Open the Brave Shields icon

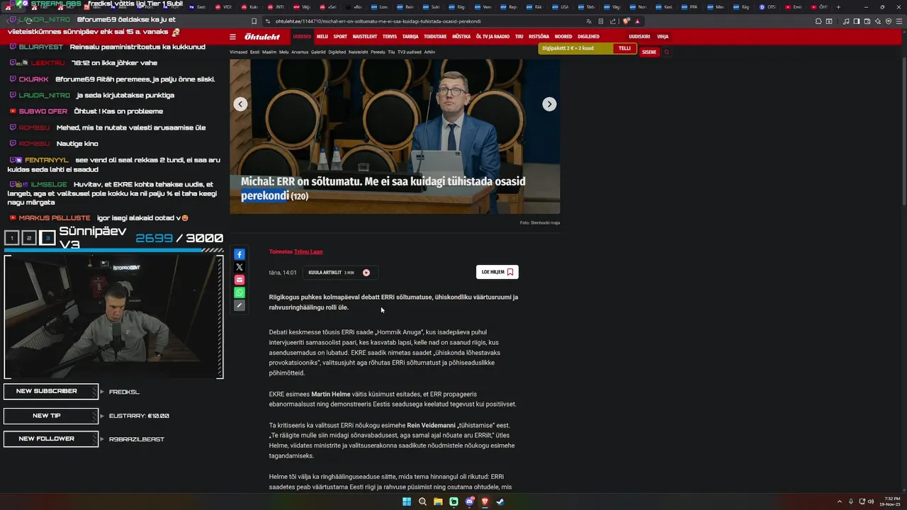pyautogui.click(x=626, y=21)
